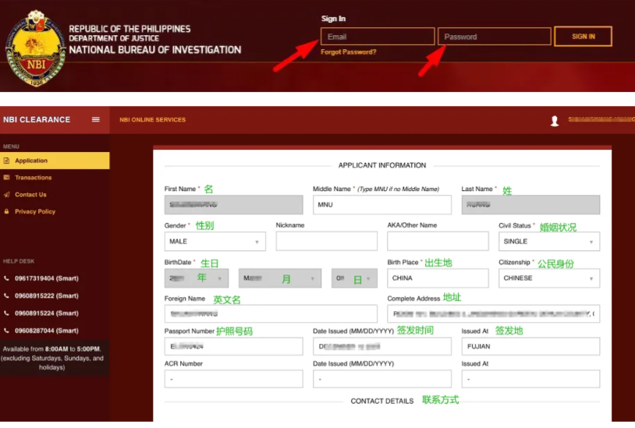This screenshot has width=635, height=428.
Task: Select Privacy Policy in the sidebar
Action: pyautogui.click(x=35, y=212)
